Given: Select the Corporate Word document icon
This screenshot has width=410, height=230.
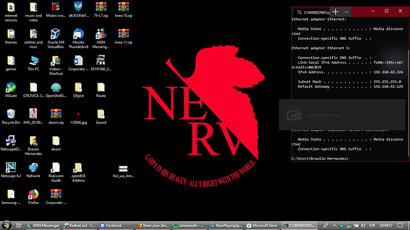Looking at the screenshot, I should (x=78, y=63).
